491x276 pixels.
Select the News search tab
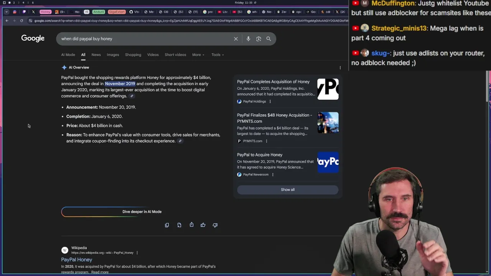96,55
